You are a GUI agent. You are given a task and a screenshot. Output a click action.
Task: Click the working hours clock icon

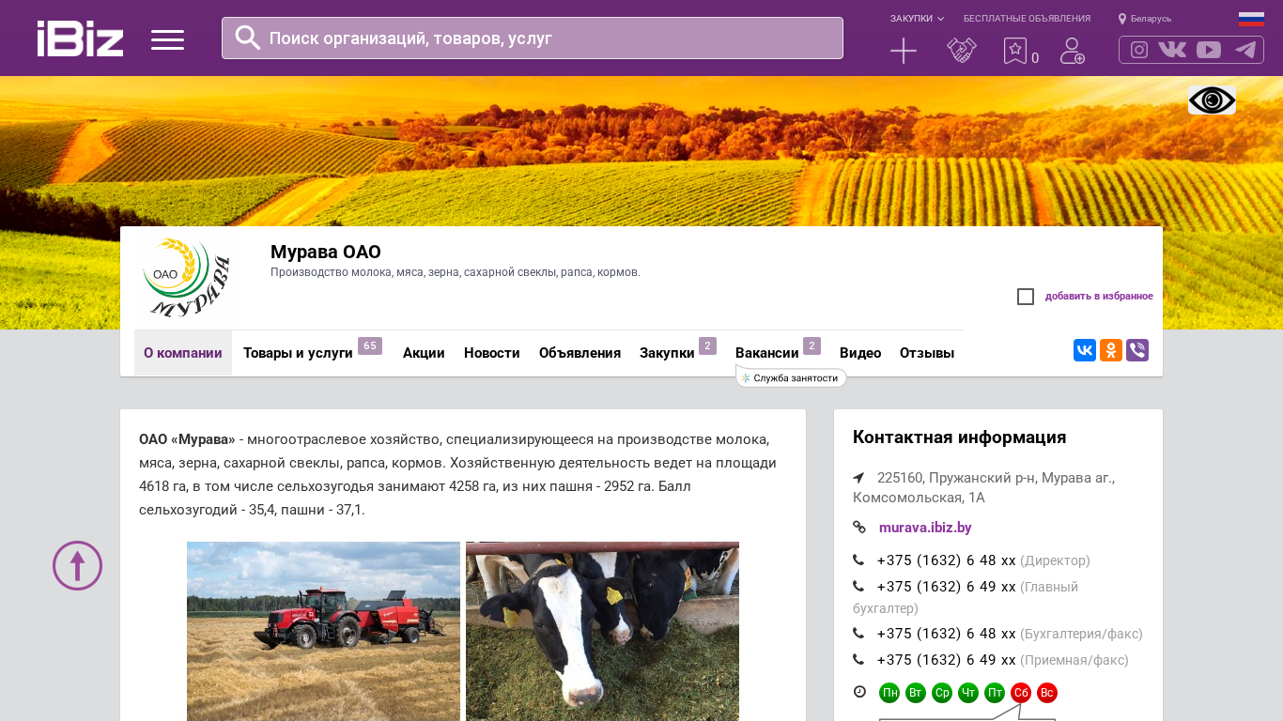859,692
